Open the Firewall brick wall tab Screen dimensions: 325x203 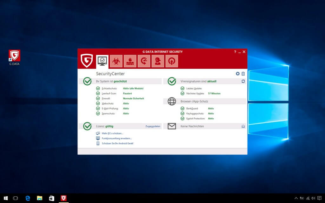click(130, 61)
